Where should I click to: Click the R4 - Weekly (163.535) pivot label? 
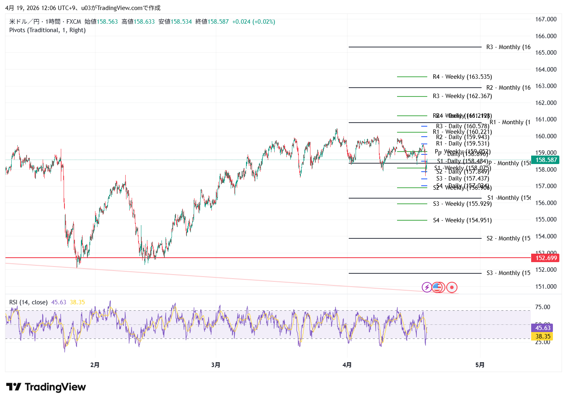pos(462,77)
